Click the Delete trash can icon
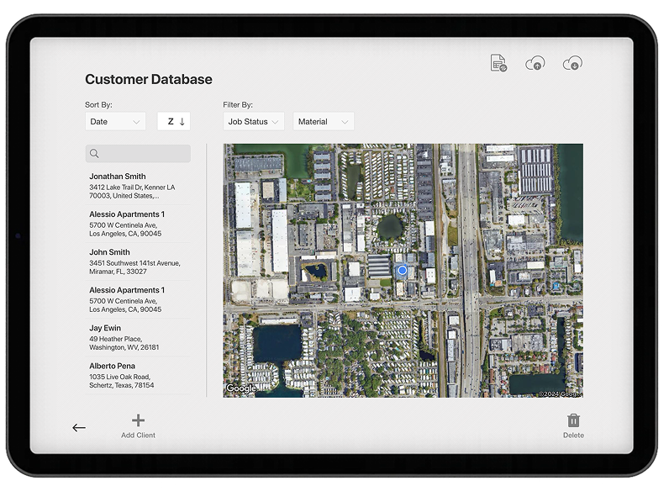 click(x=573, y=420)
